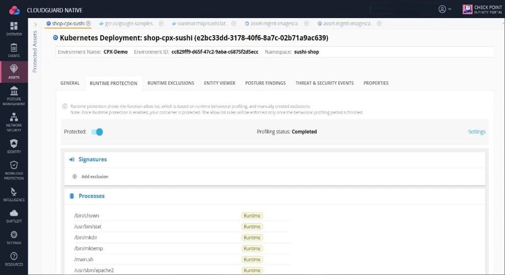Image resolution: width=505 pixels, height=275 pixels.
Task: Click the Kubernetes deployment title icon
Action: 55,38
